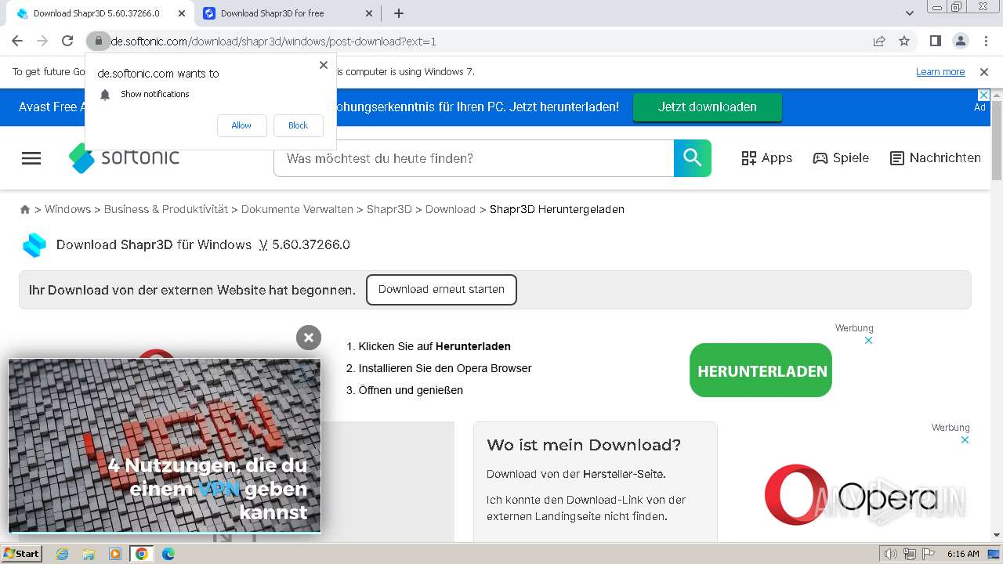Open the Spiele section
1003x564 pixels.
[x=841, y=158]
